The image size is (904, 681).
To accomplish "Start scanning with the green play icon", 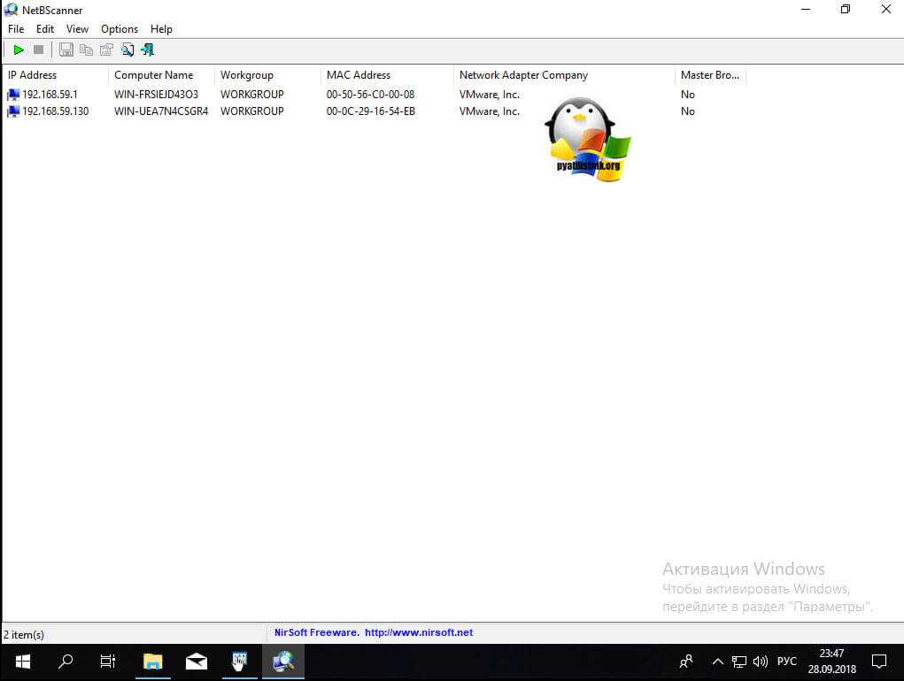I will click(x=19, y=50).
